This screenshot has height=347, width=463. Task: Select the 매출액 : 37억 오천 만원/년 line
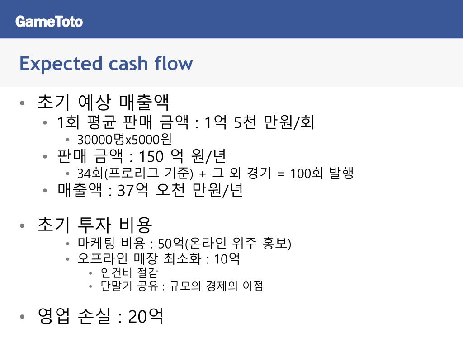150,190
